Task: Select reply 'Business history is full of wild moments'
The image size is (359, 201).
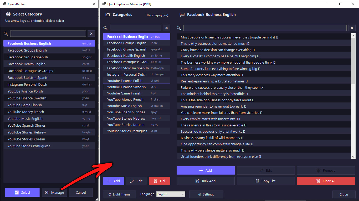Action: 264,138
